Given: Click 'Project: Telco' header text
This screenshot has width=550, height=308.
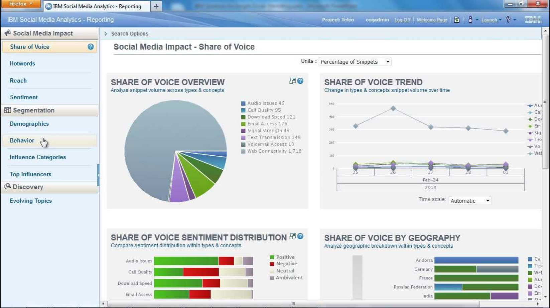Looking at the screenshot, I should [338, 20].
